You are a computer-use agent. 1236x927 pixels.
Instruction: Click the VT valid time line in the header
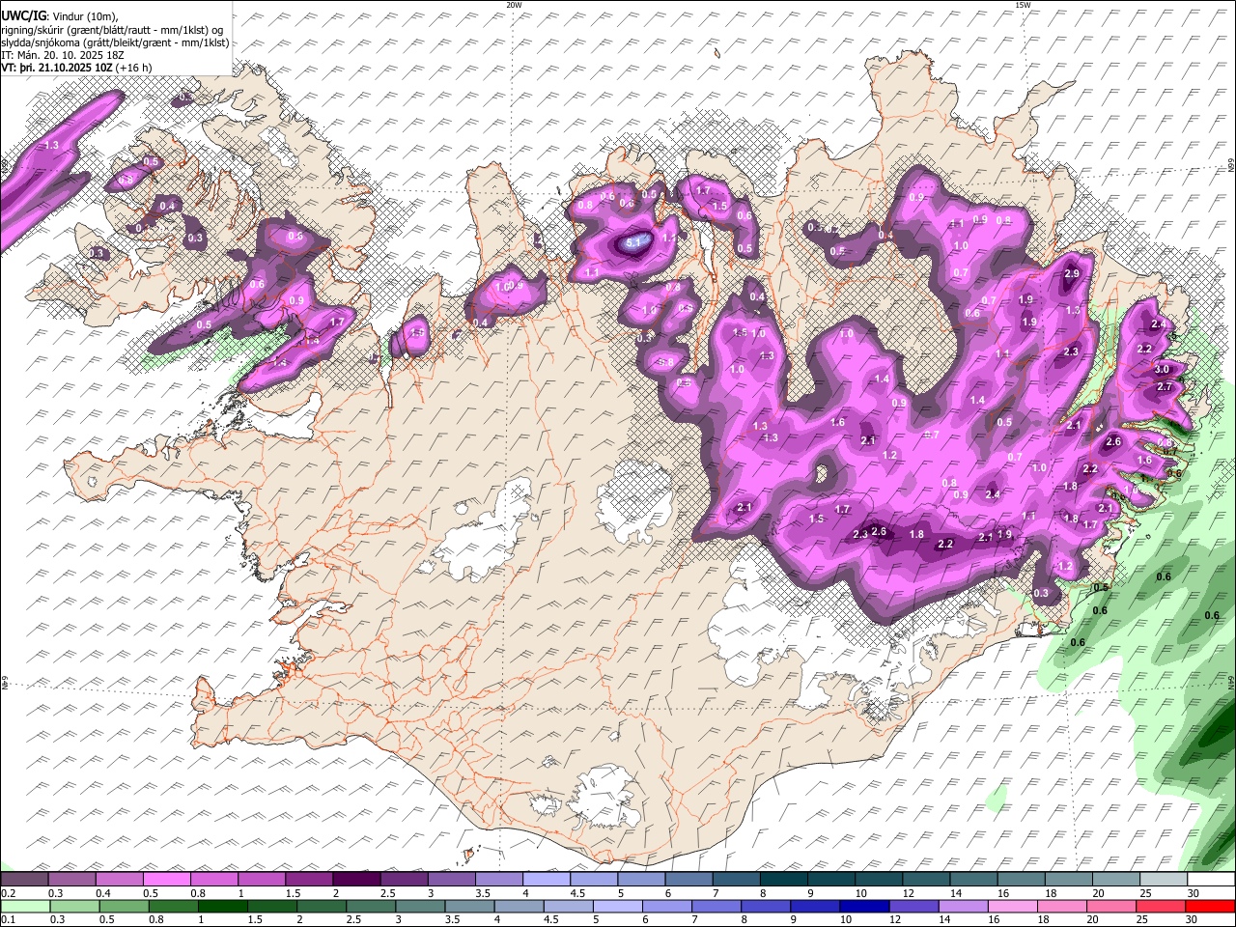point(76,68)
